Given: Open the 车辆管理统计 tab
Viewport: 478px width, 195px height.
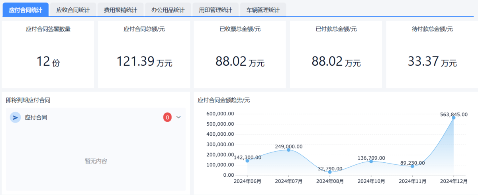Looking at the screenshot, I should (x=263, y=10).
